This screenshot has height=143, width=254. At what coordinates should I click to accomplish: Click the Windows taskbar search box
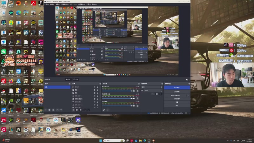click(114, 140)
